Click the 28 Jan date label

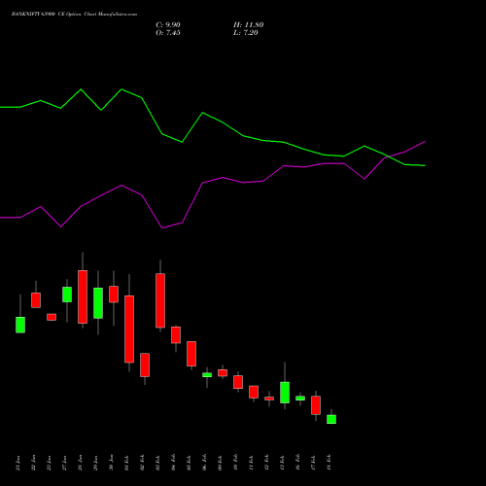click(81, 463)
